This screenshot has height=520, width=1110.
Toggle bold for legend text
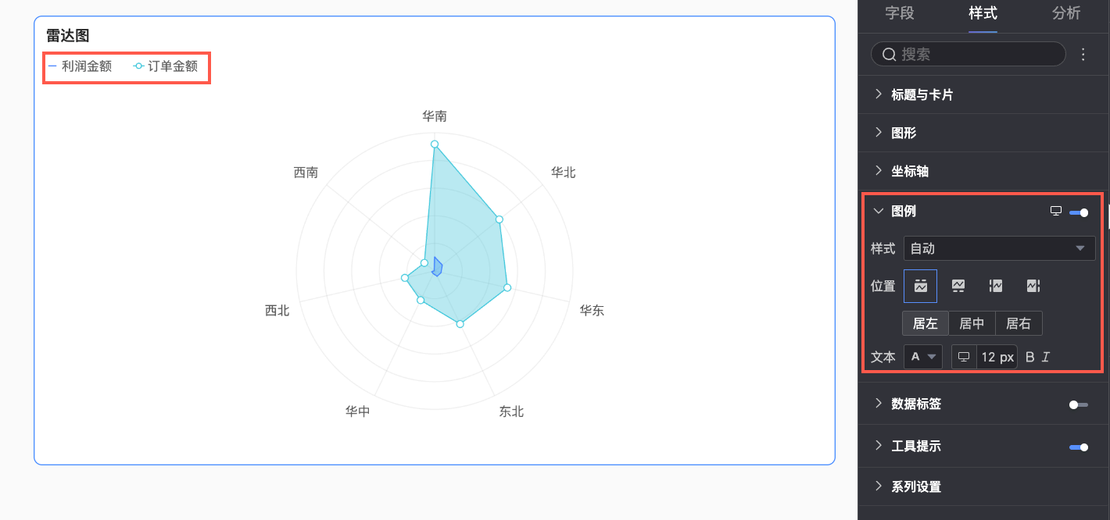(x=1029, y=357)
